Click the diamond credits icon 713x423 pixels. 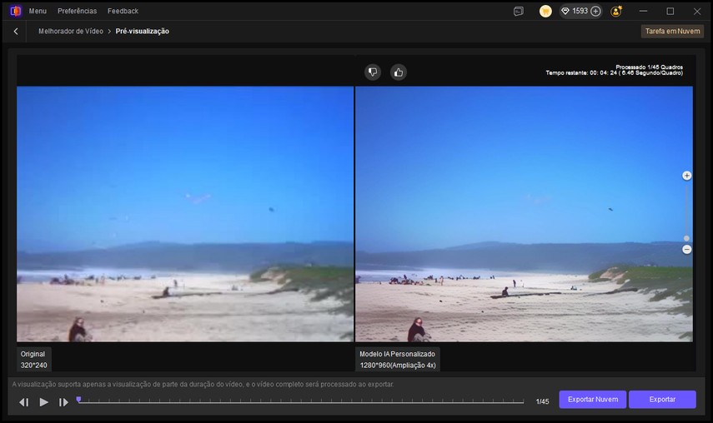coord(565,12)
